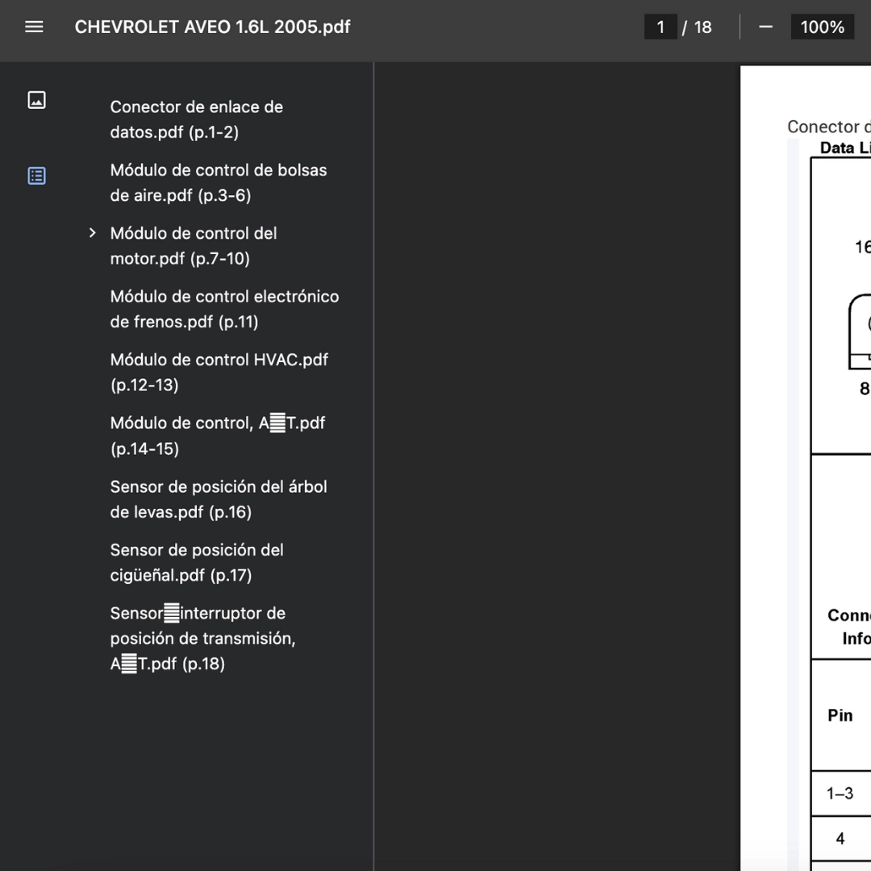This screenshot has height=871, width=871.
Task: Click the CHEVROLET AVEO 1.6L 2005.pdf title
Action: [212, 27]
